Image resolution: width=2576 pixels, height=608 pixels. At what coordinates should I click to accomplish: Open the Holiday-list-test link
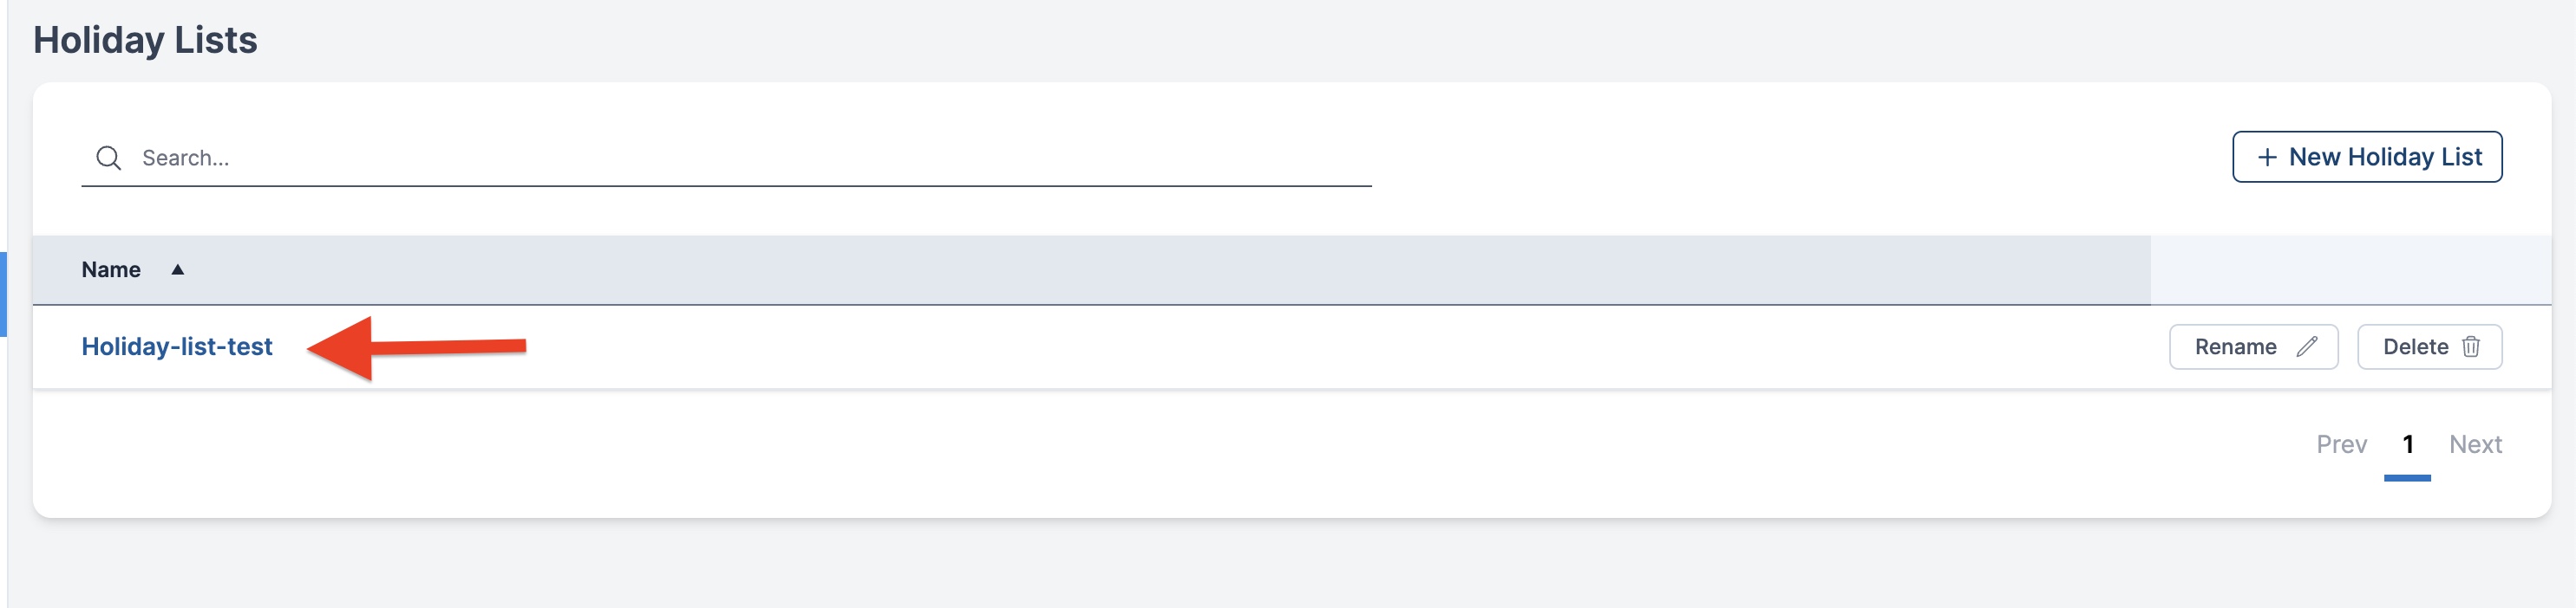click(x=177, y=346)
